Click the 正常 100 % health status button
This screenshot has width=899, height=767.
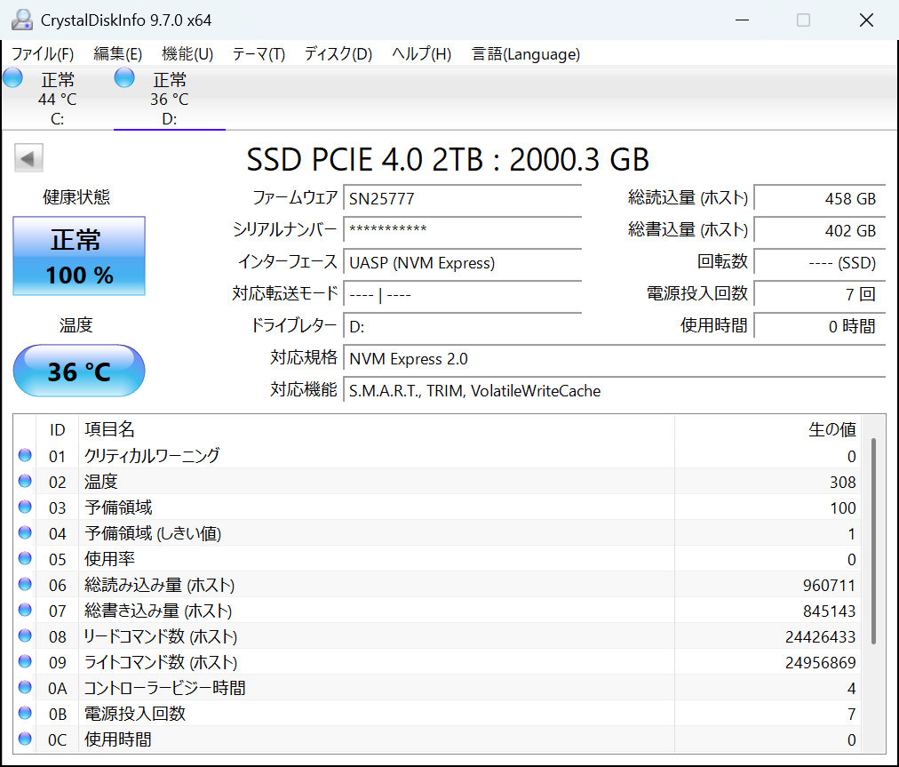coord(79,256)
